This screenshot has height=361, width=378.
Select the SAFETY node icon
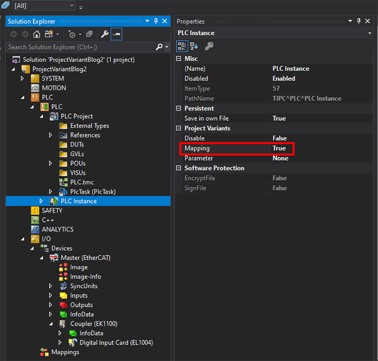[x=35, y=211]
